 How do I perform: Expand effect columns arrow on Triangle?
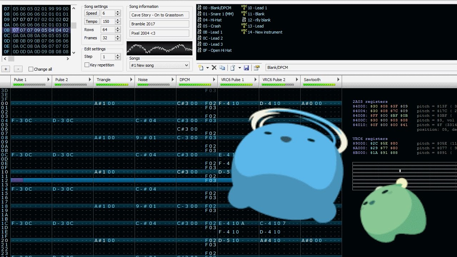tap(131, 80)
